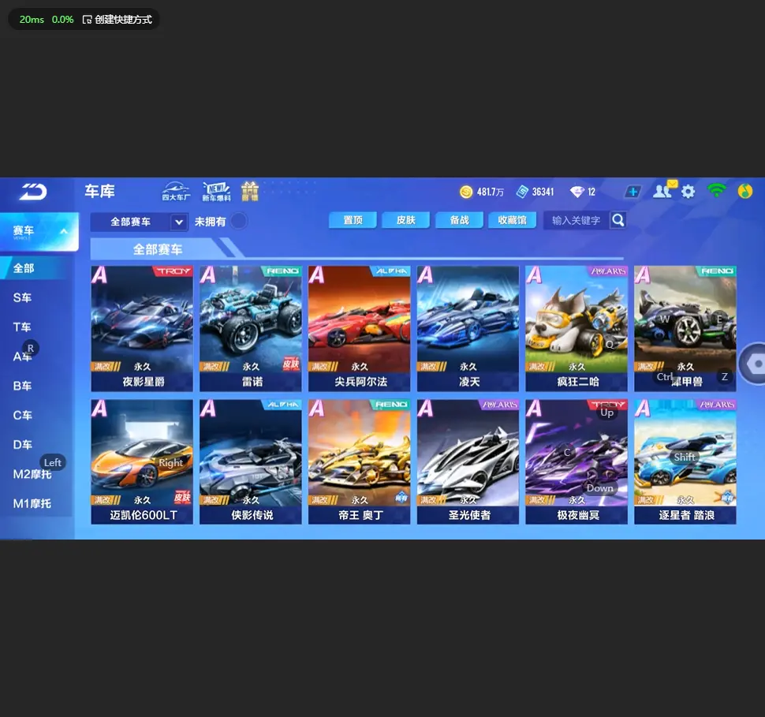Click the 皮肤 badge on 迈凯伦600LT card

(182, 497)
